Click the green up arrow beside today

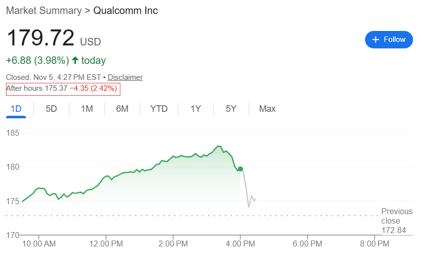(75, 60)
